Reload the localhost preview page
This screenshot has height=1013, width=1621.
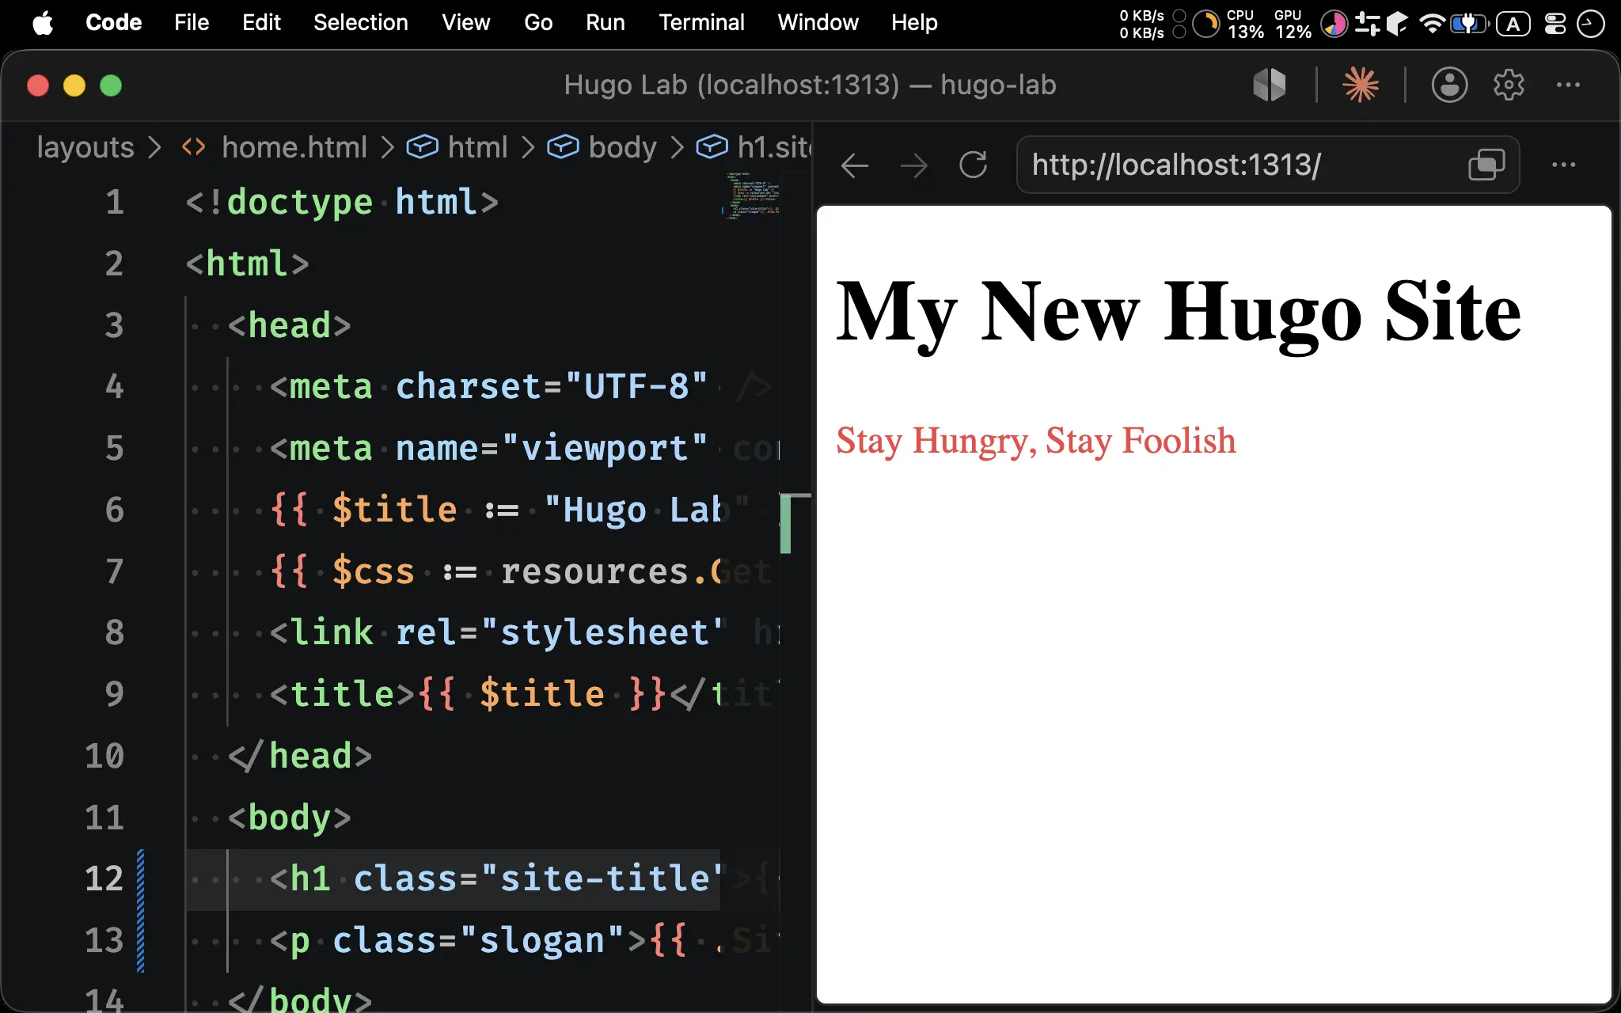[973, 165]
